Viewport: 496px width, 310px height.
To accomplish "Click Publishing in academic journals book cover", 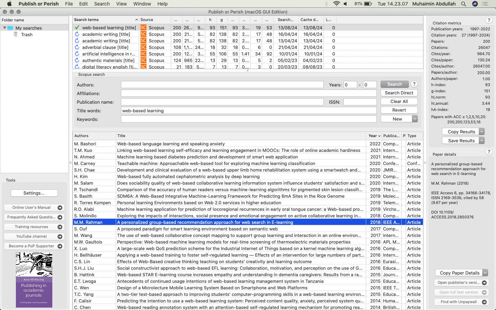I will (34, 280).
